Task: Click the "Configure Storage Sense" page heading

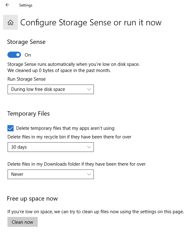Action: [x=91, y=23]
